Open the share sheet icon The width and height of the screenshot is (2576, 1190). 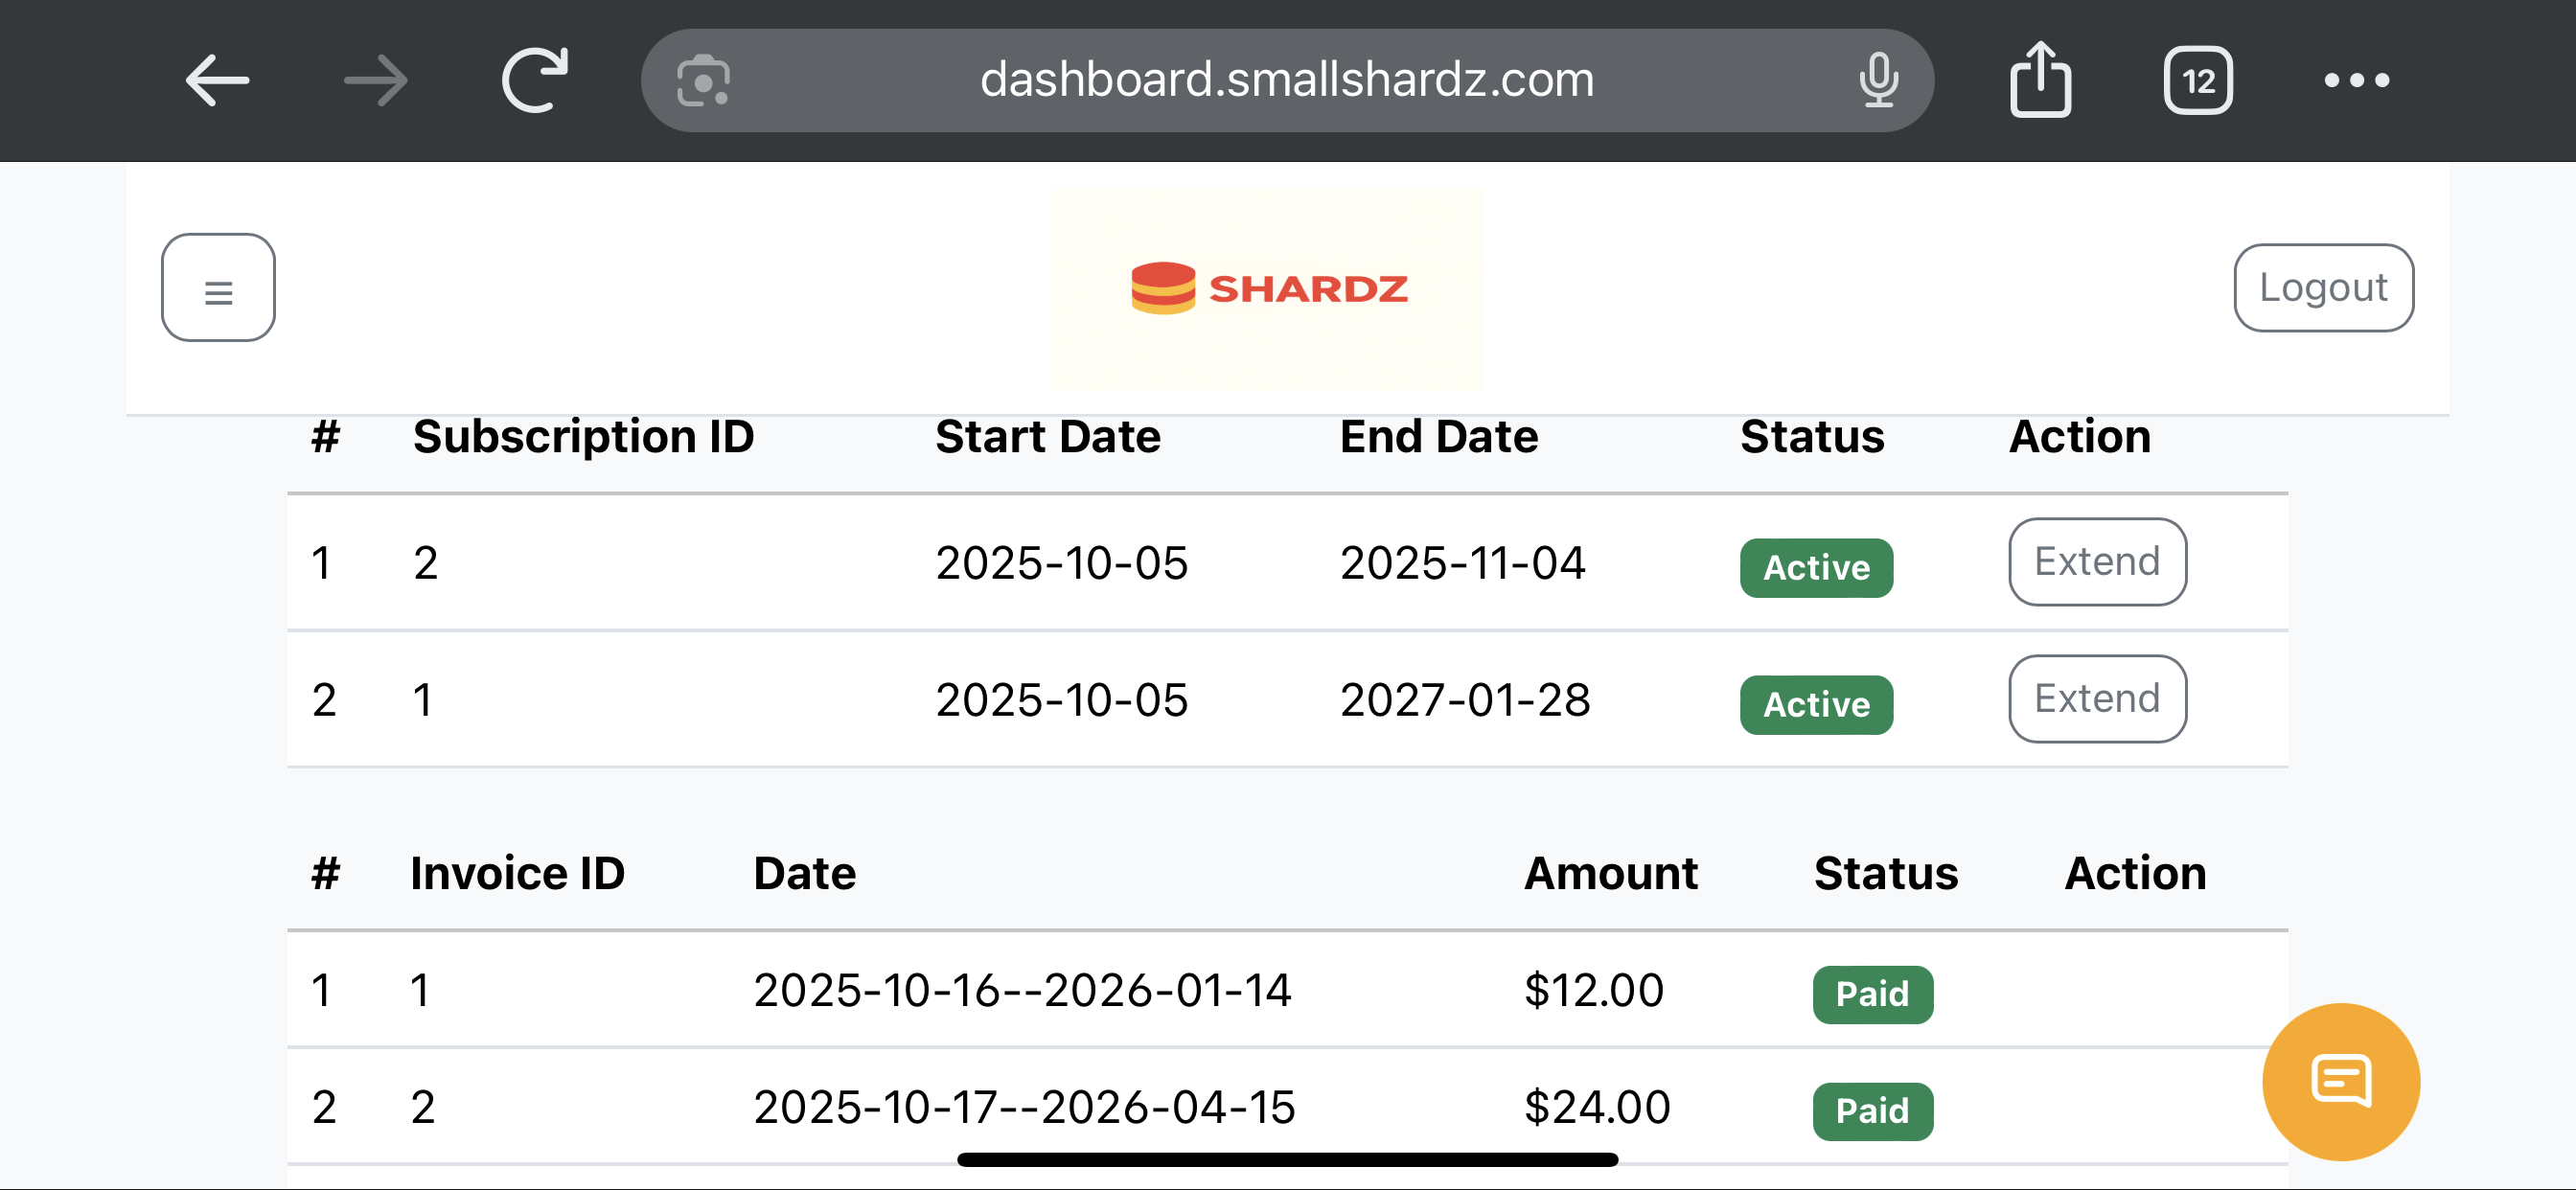(2040, 80)
